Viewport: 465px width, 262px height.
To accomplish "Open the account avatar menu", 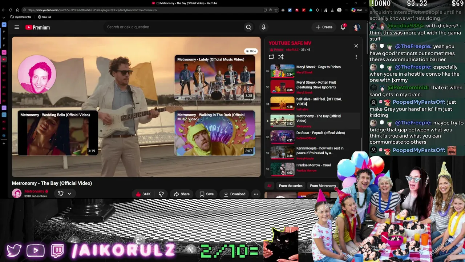I will click(356, 27).
